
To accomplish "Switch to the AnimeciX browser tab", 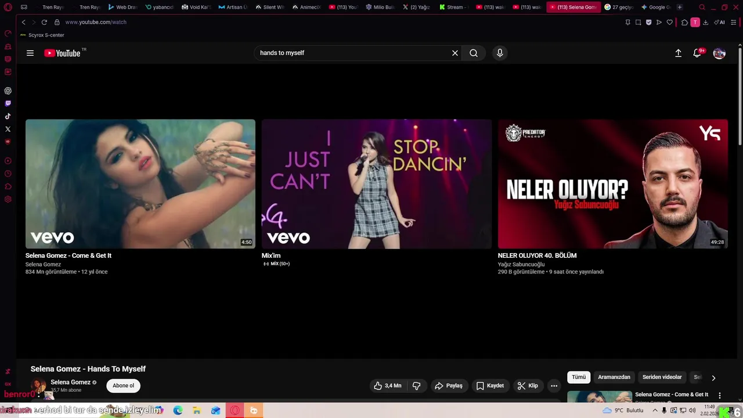I will 307,7.
